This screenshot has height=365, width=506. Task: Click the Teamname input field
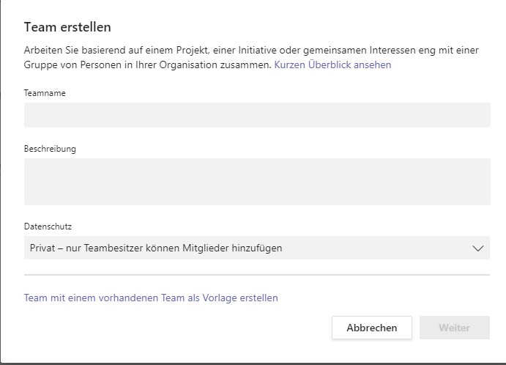click(x=257, y=115)
